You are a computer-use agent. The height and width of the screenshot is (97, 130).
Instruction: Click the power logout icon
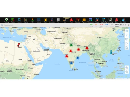(x=128, y=25)
